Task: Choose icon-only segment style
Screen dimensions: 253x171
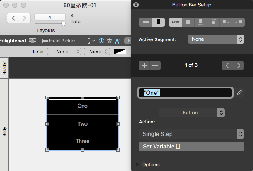Action: 188,22
